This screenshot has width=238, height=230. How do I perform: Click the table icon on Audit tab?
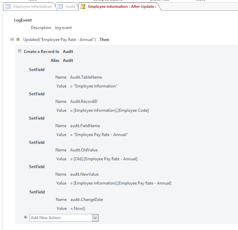60,6
